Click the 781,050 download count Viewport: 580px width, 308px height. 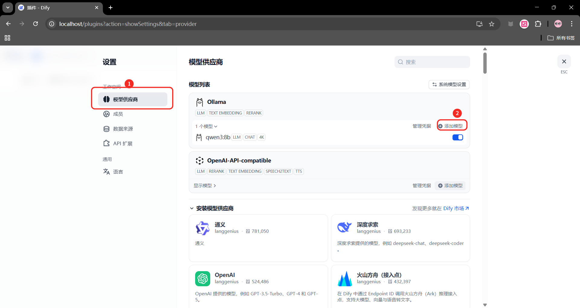[x=260, y=231]
